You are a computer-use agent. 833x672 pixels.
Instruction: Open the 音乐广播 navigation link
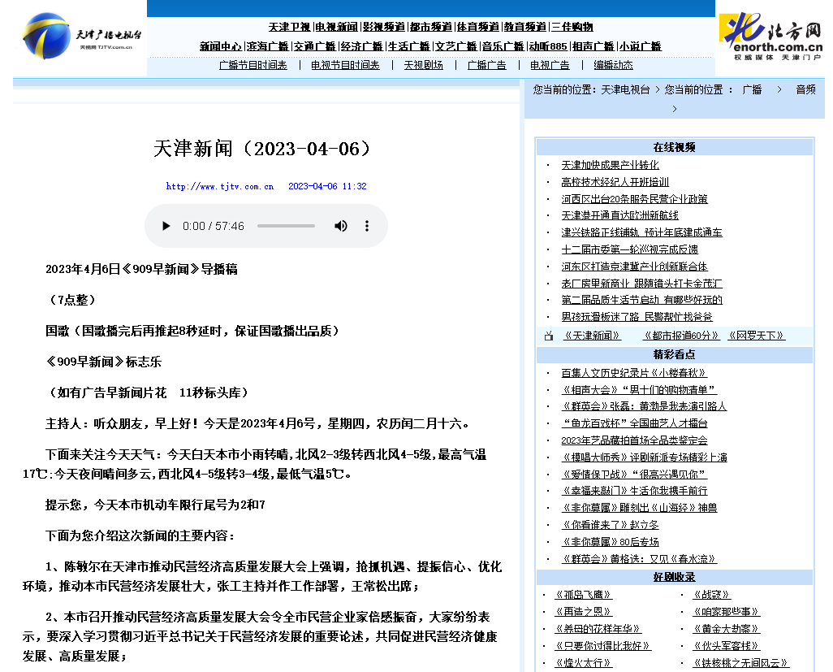point(505,46)
